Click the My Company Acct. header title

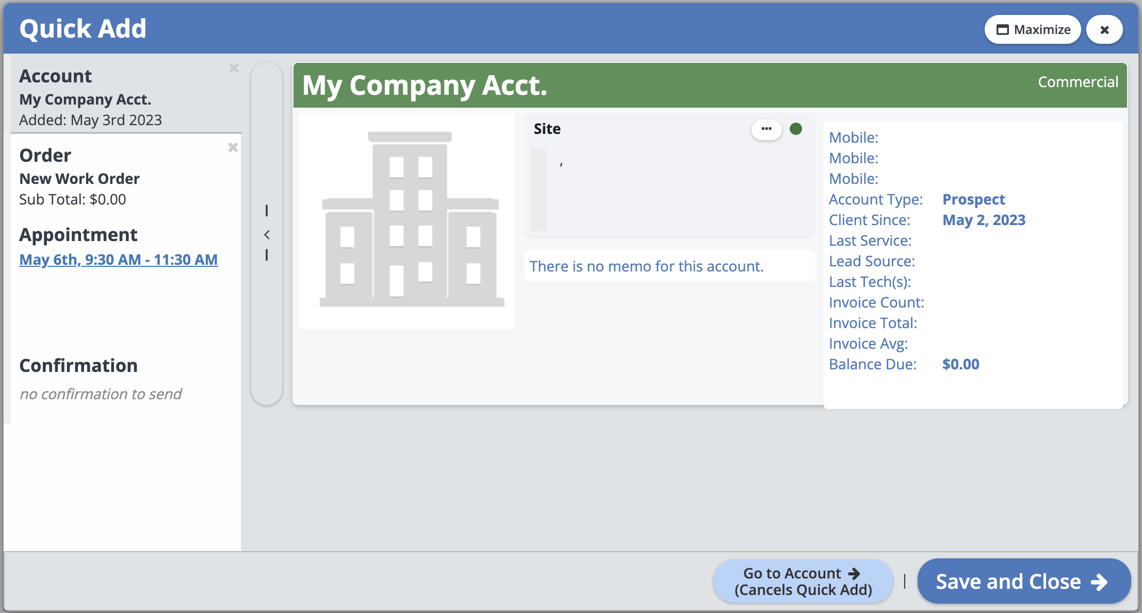[x=425, y=86]
